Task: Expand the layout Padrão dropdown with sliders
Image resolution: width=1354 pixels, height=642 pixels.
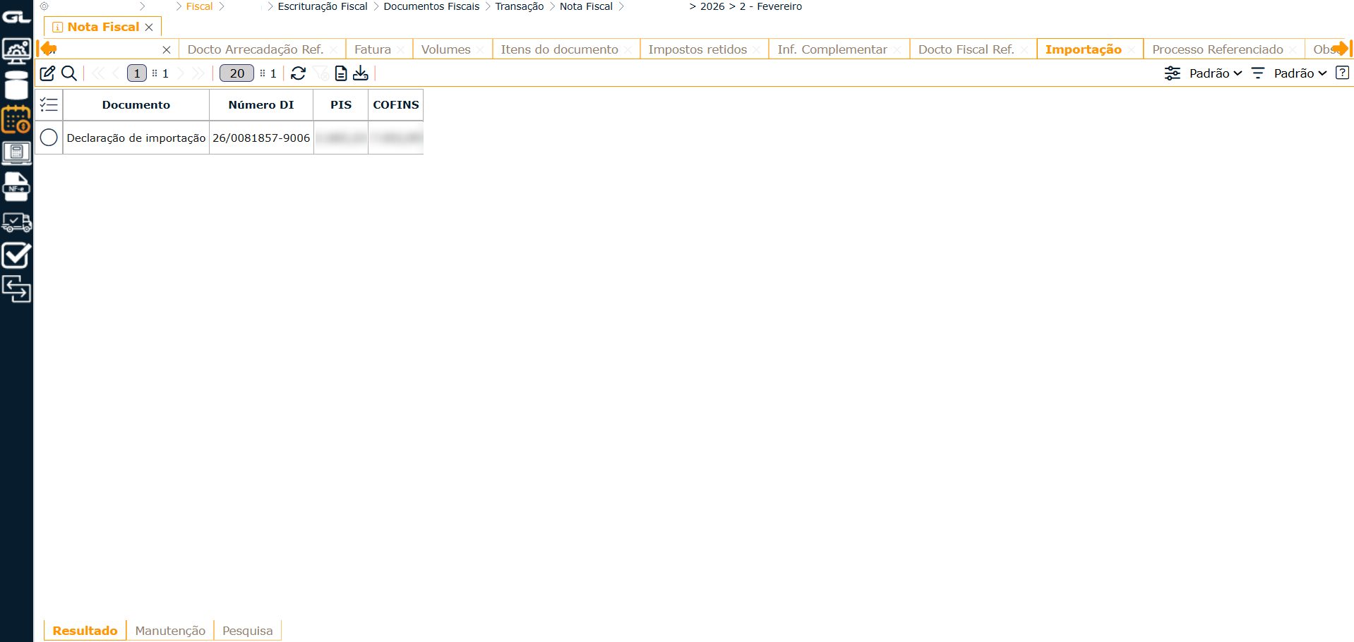Action: (x=1203, y=73)
